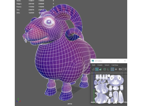Click the UVs label in the HUD
This screenshot has height=106, width=142.
(18, 13)
